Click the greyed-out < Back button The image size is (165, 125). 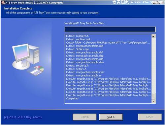[x=84, y=117]
